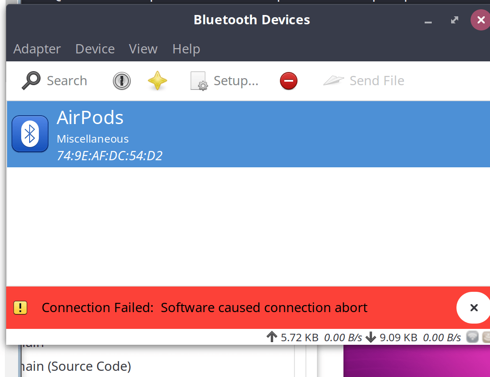Remove the AirPods with the red minus icon
The image size is (490, 377).
(288, 81)
